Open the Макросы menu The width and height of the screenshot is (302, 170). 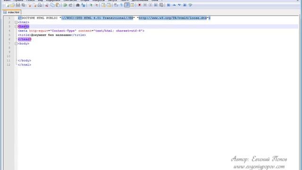(99, 0)
